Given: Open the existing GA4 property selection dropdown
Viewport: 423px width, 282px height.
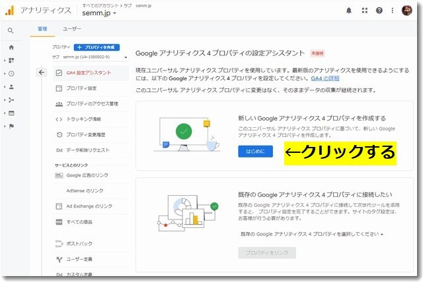Looking at the screenshot, I should pyautogui.click(x=311, y=234).
